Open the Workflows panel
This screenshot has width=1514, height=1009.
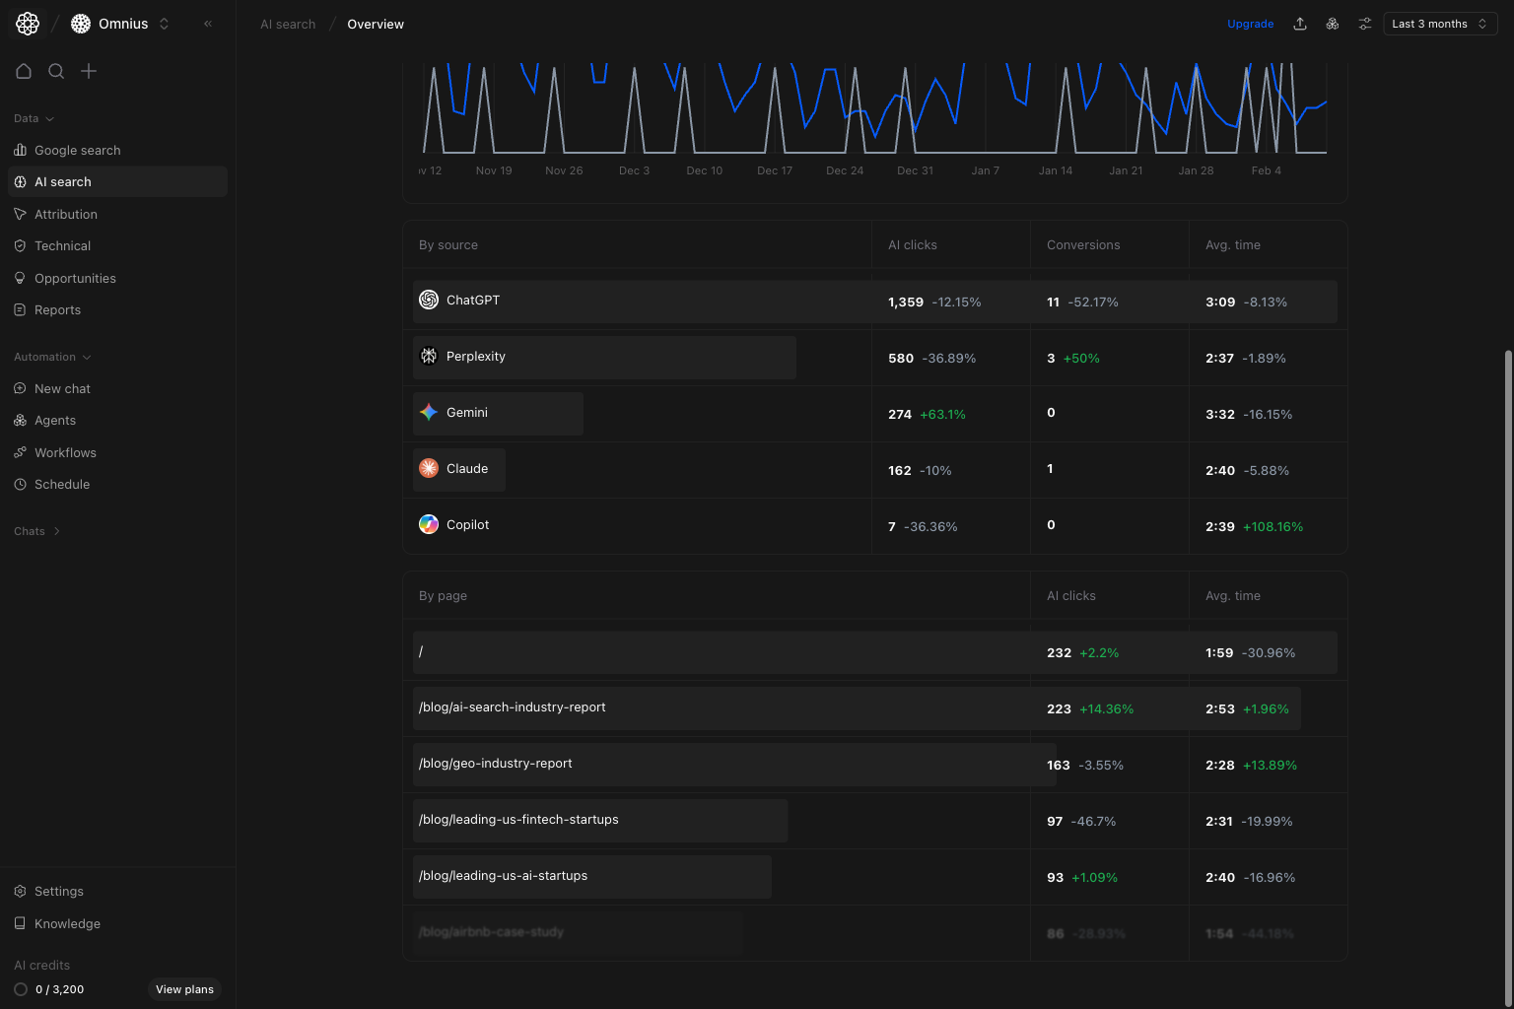click(x=65, y=452)
